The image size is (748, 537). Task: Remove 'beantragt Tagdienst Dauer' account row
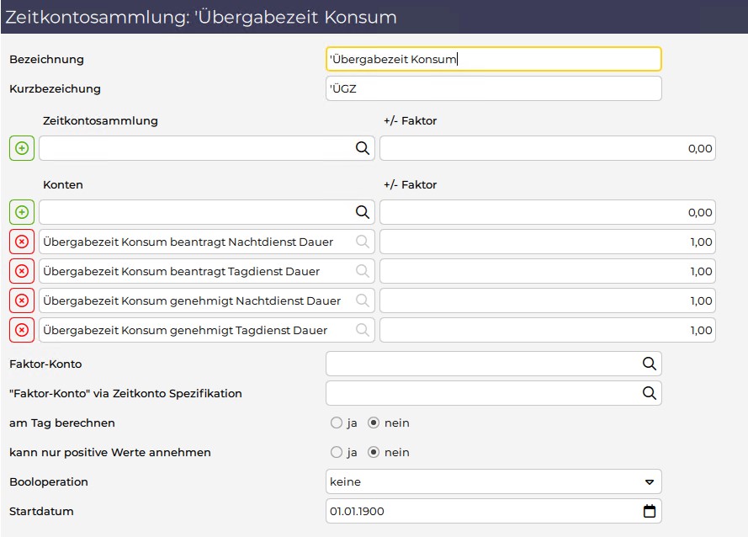pos(22,272)
